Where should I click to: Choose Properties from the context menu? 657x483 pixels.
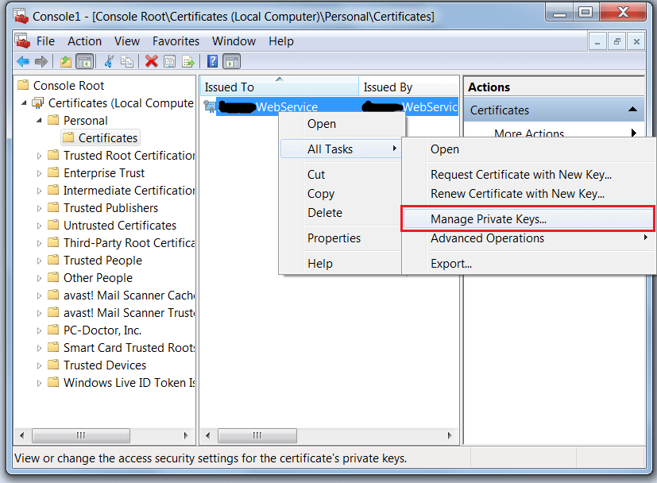pos(342,238)
